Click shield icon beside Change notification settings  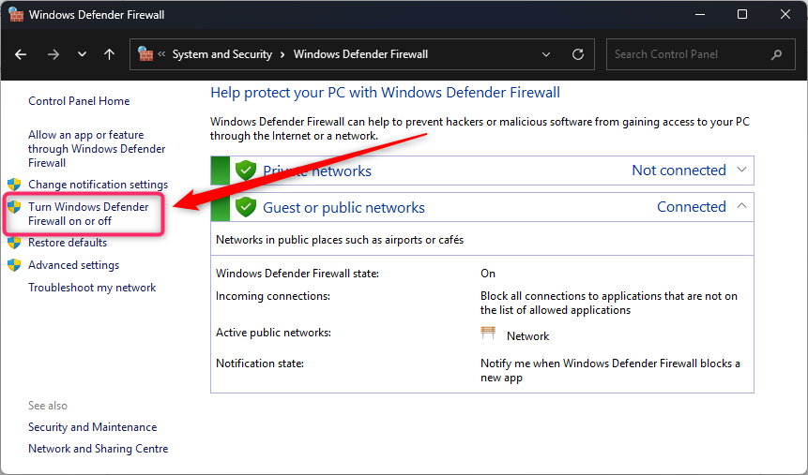click(14, 185)
